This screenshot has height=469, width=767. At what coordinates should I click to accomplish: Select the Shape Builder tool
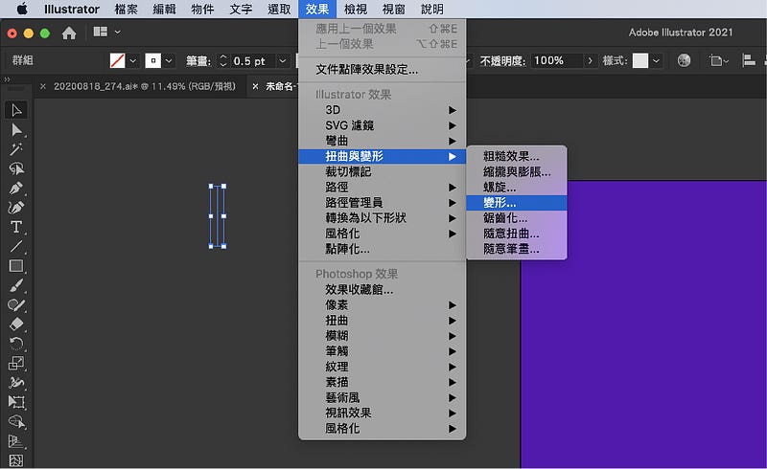16,421
